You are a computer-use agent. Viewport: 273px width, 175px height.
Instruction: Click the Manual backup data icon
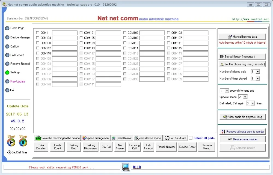tap(230, 37)
